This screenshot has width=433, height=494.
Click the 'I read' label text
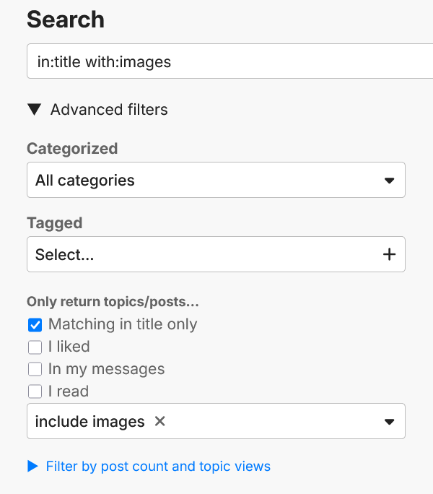(68, 392)
